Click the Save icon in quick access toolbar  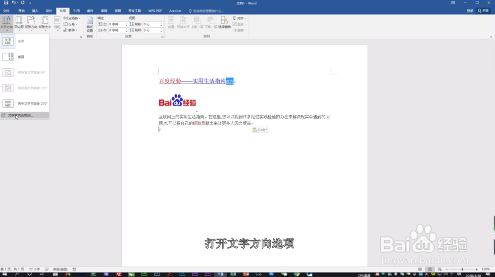click(6, 3)
